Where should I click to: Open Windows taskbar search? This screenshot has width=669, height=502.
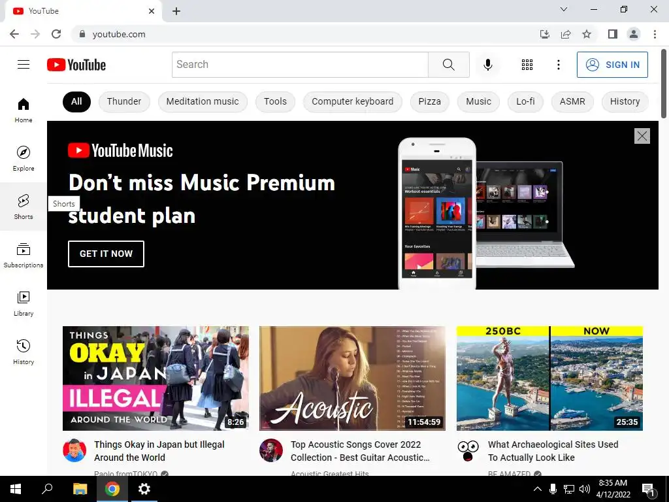click(x=47, y=489)
